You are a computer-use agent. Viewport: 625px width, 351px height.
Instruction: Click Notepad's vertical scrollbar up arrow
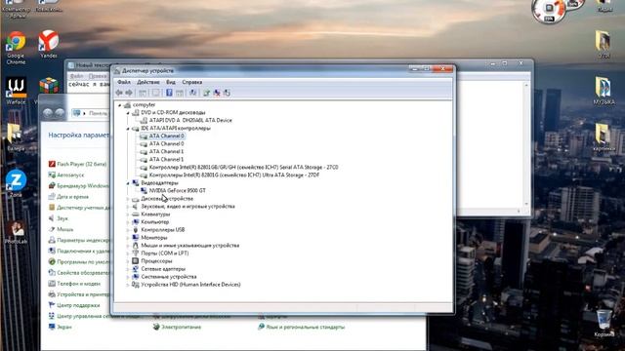click(526, 85)
